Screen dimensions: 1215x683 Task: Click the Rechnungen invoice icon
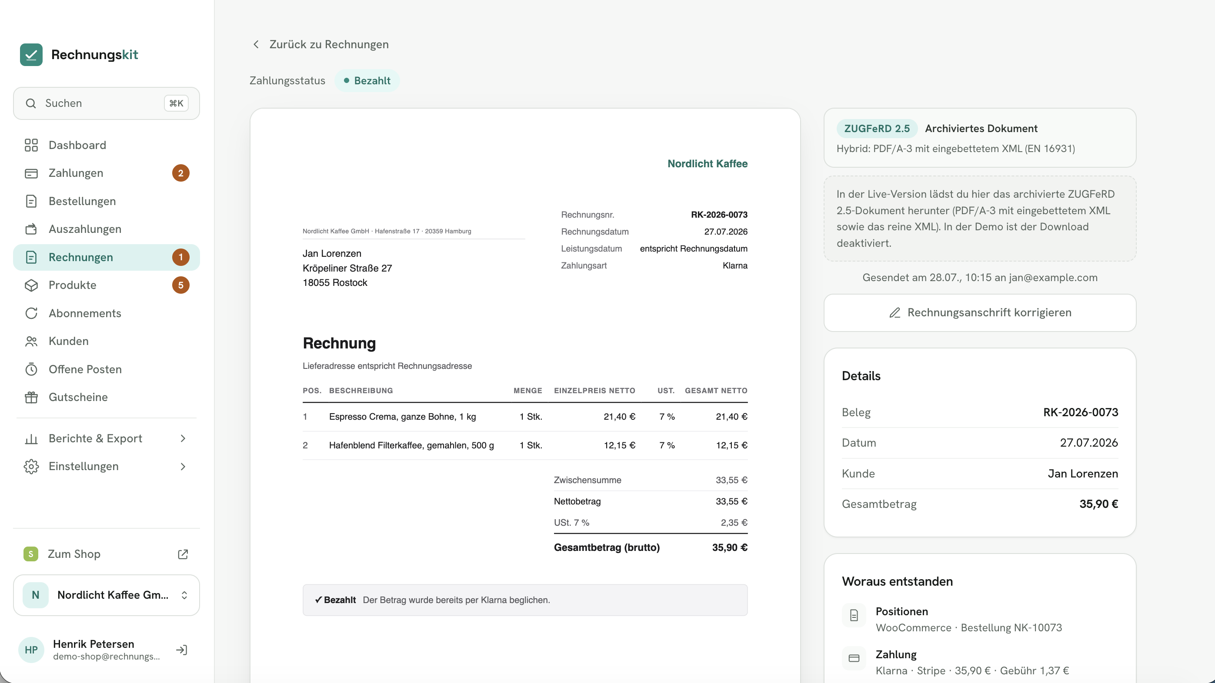[x=31, y=257]
